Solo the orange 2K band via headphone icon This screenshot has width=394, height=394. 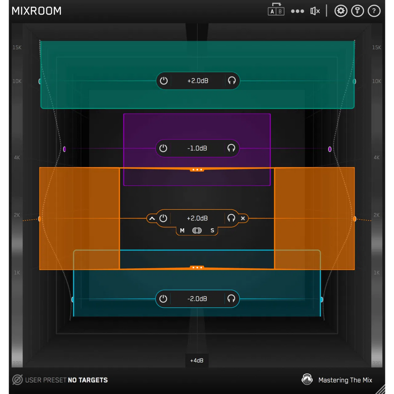point(231,218)
